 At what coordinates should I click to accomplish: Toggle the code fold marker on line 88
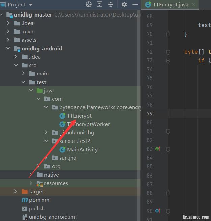[168, 193]
